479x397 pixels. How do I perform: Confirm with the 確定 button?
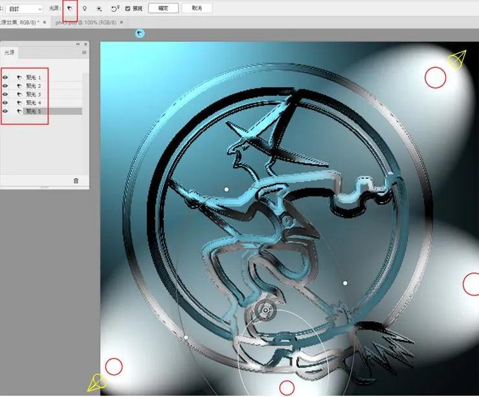pos(163,8)
